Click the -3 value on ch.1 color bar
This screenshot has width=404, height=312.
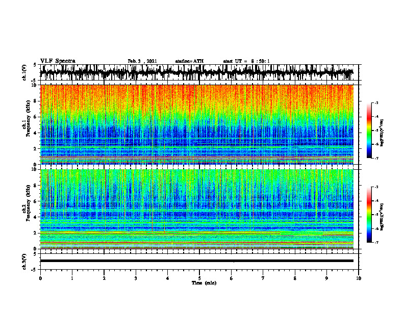(x=376, y=103)
